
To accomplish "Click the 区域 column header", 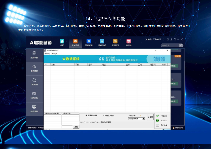I will click(143, 65).
